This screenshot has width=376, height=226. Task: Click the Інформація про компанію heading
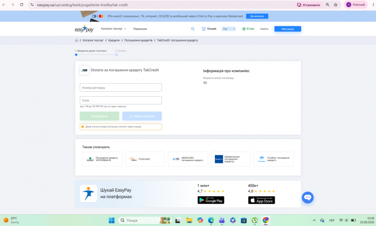coord(226,71)
